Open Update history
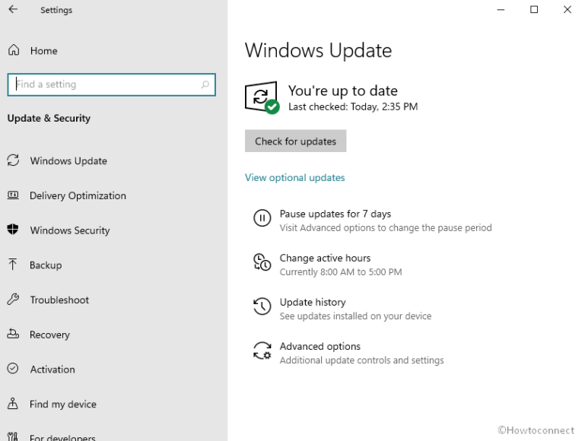 (x=313, y=303)
